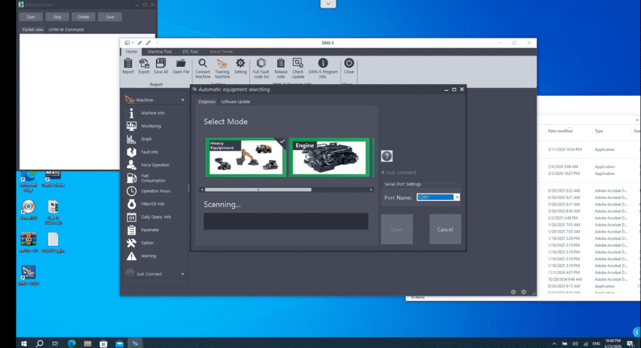Open the Port Name dropdown
The image size is (641, 348).
[x=457, y=197]
